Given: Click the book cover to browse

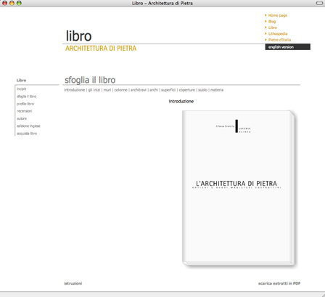Looking at the screenshot, I should [x=239, y=188].
